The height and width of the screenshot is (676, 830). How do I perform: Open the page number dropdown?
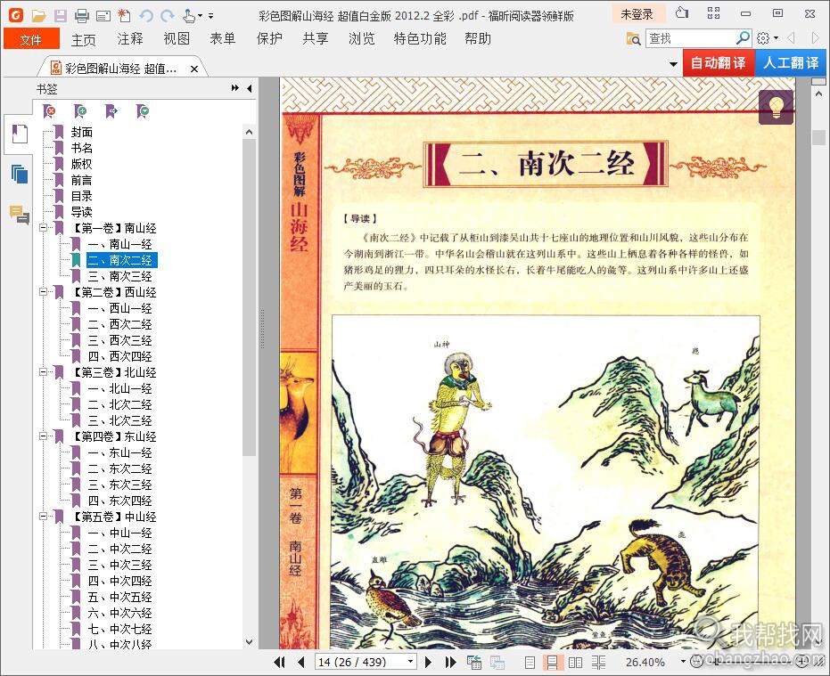click(410, 662)
